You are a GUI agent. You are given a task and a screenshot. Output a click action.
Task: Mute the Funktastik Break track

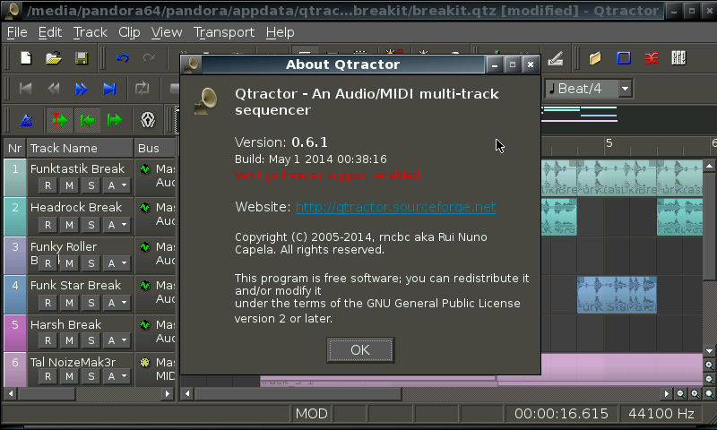click(x=69, y=185)
